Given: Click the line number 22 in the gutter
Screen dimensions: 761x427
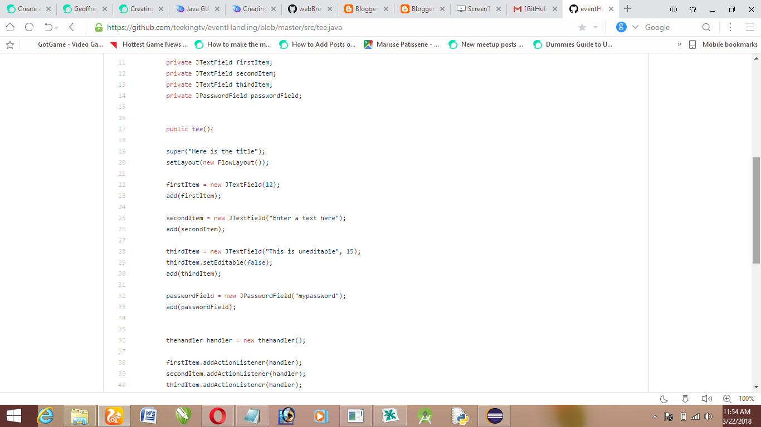Looking at the screenshot, I should tap(122, 185).
